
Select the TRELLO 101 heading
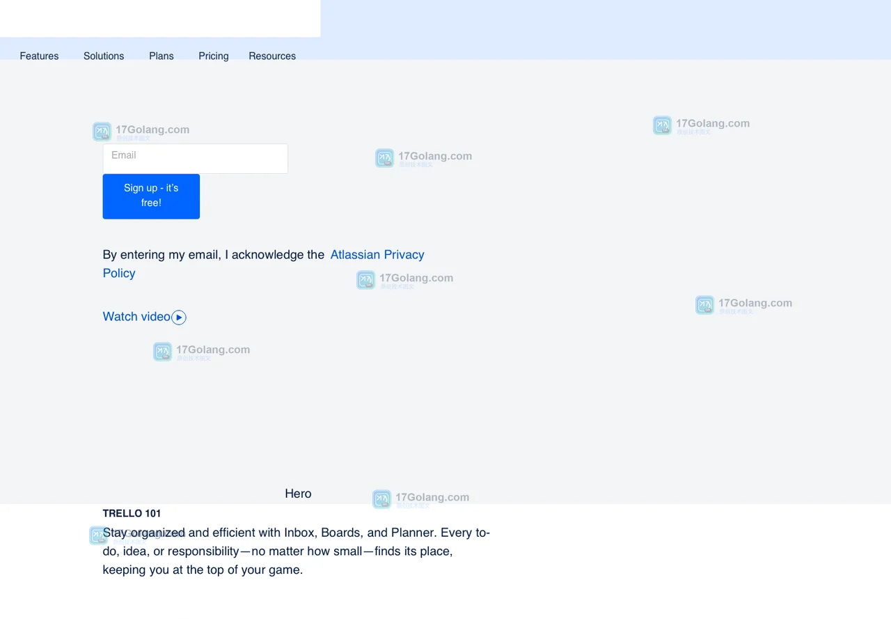132,513
